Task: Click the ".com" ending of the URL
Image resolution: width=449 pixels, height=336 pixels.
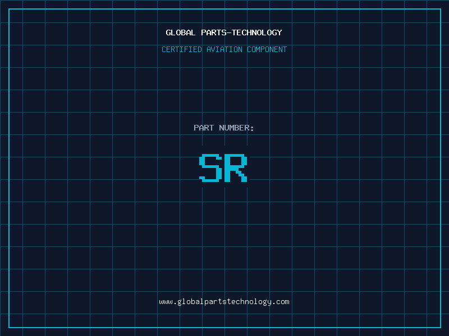Action: point(281,302)
